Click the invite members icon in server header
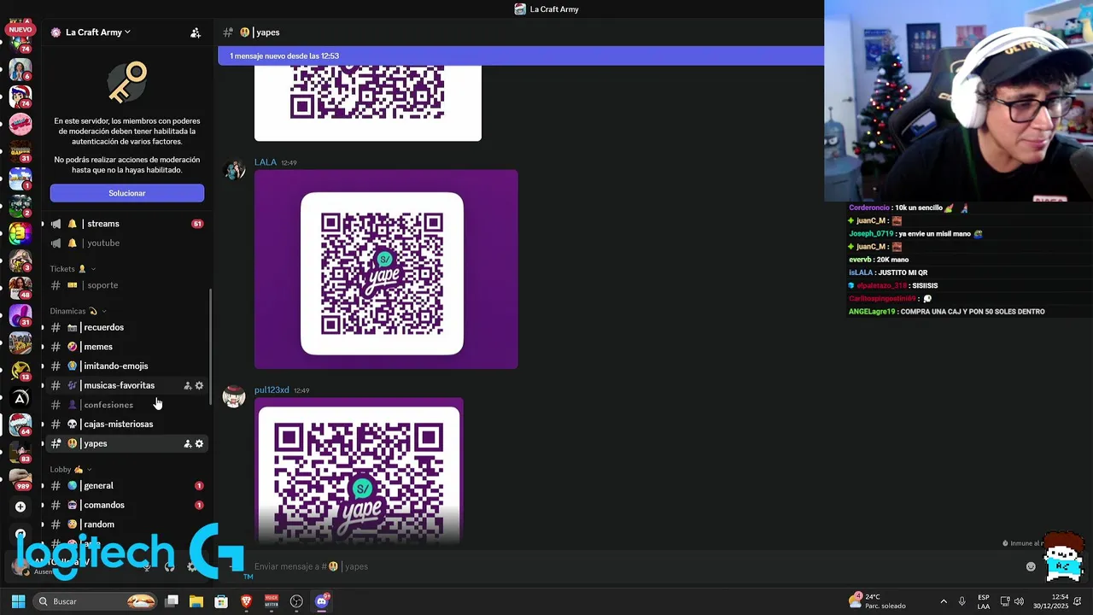 click(196, 32)
